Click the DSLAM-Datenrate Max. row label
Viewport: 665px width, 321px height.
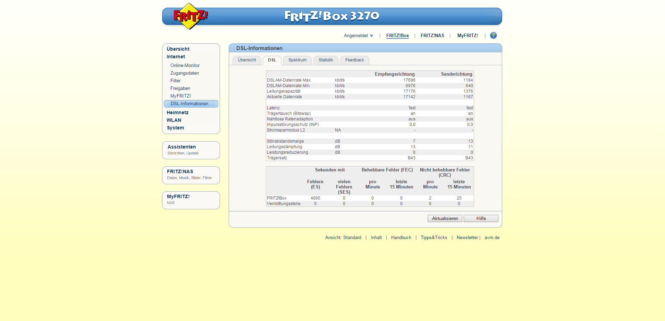[289, 80]
